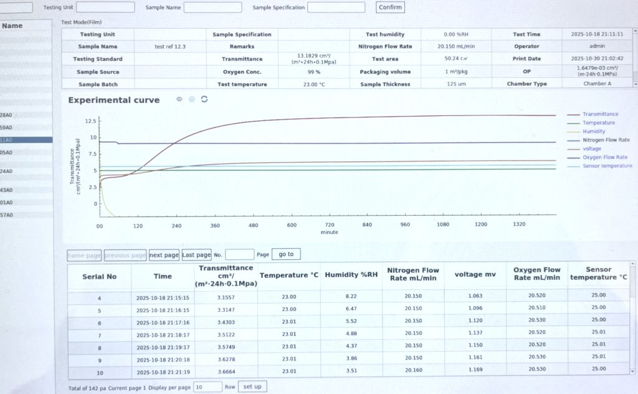Advance to the next page of results

[164, 254]
